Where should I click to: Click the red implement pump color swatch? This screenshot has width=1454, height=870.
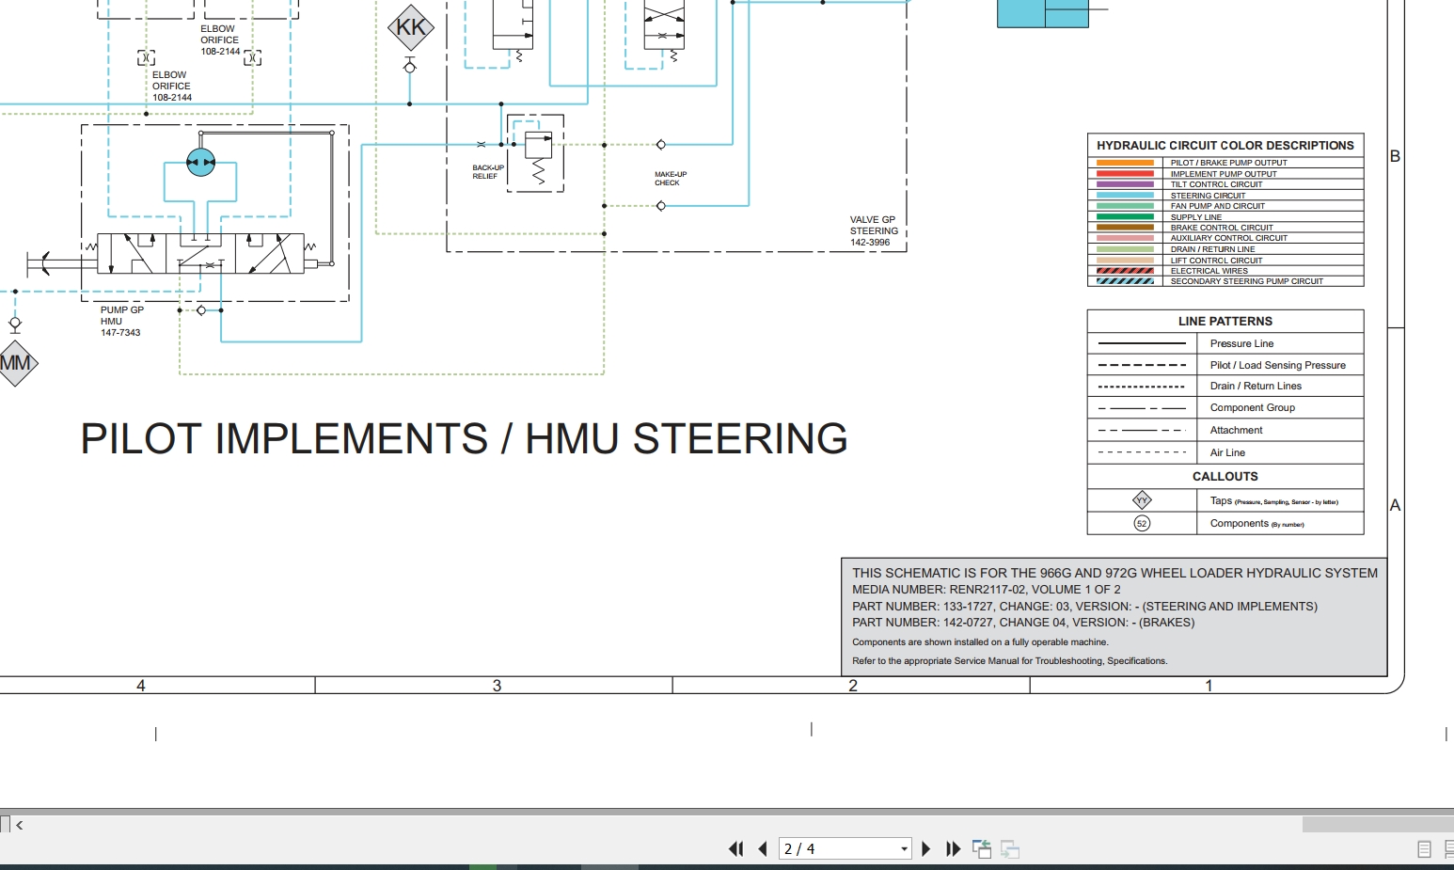tap(1125, 174)
